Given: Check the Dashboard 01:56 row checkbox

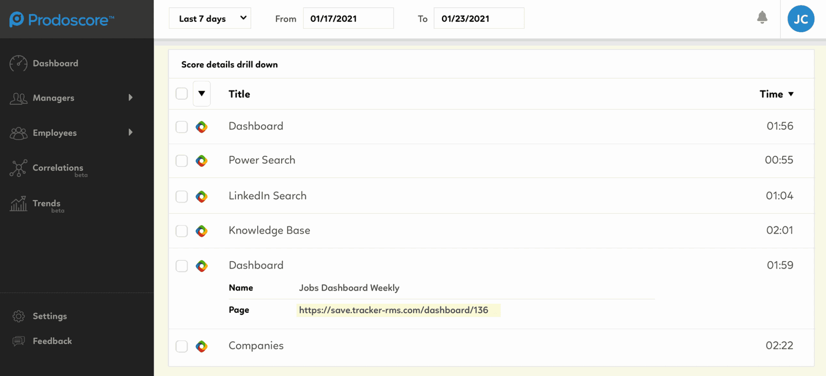Looking at the screenshot, I should coord(182,127).
